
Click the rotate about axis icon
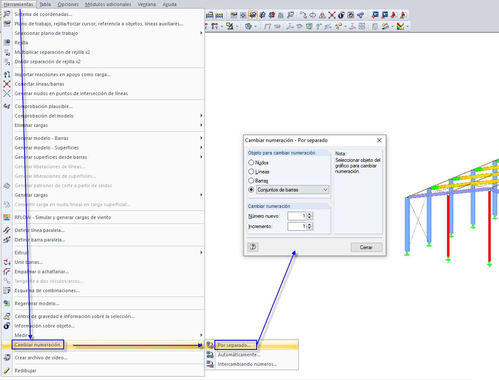point(313,15)
